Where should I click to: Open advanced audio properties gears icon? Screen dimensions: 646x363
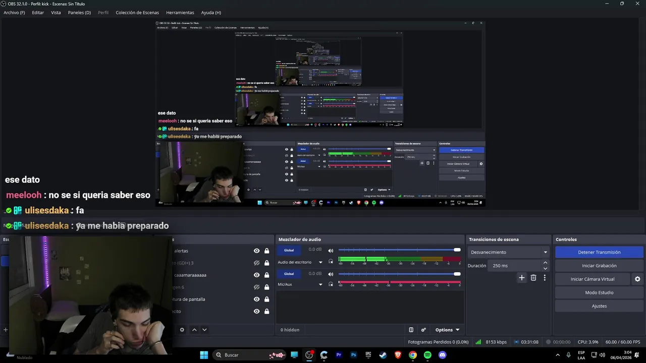click(x=423, y=330)
